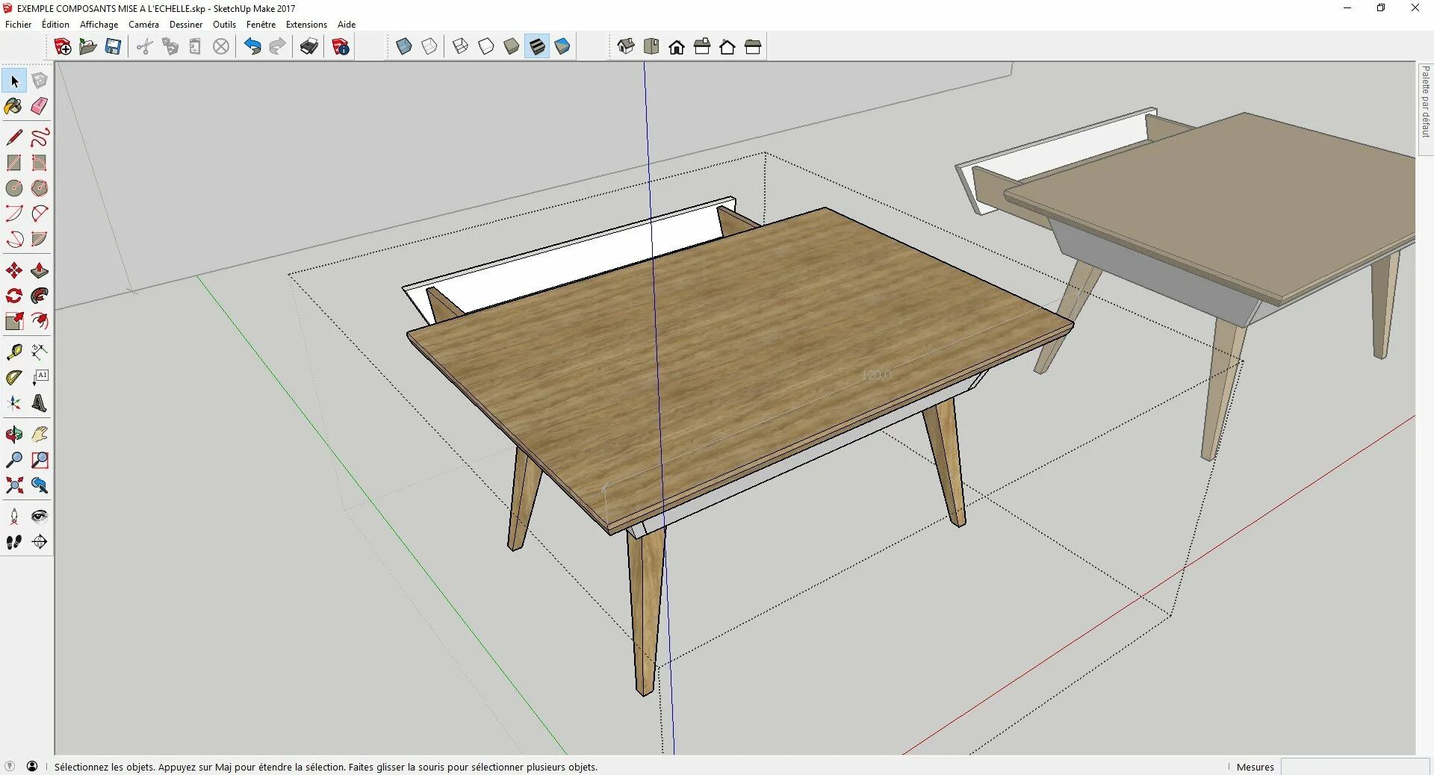Image resolution: width=1434 pixels, height=775 pixels.
Task: Select the Offset tool
Action: tap(40, 321)
